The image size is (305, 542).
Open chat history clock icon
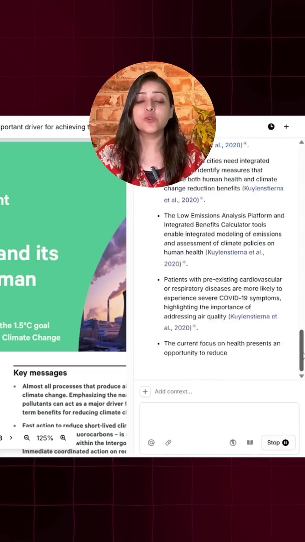[271, 127]
